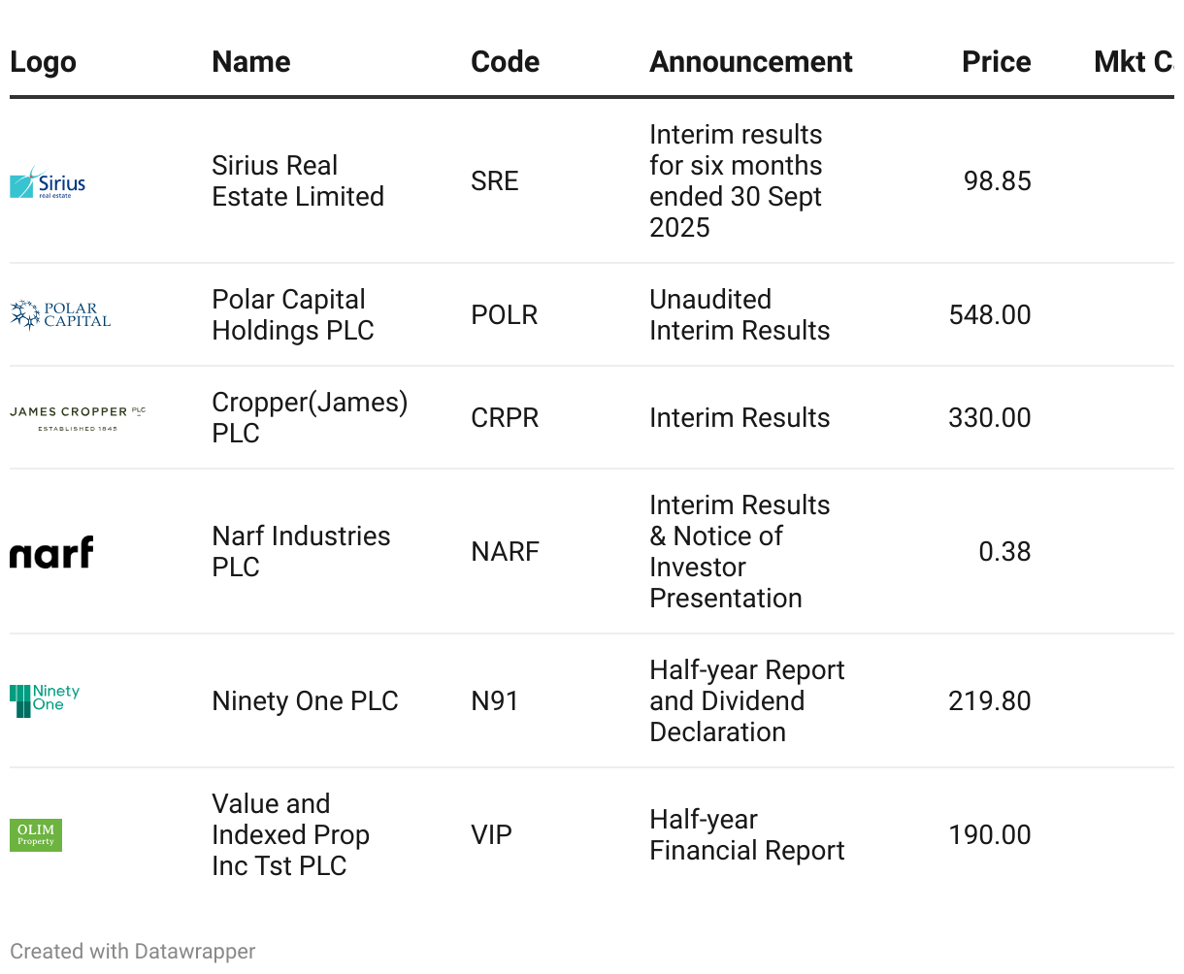This screenshot has width=1184, height=974.
Task: Click the Polar Capital logo
Action: pos(60,315)
